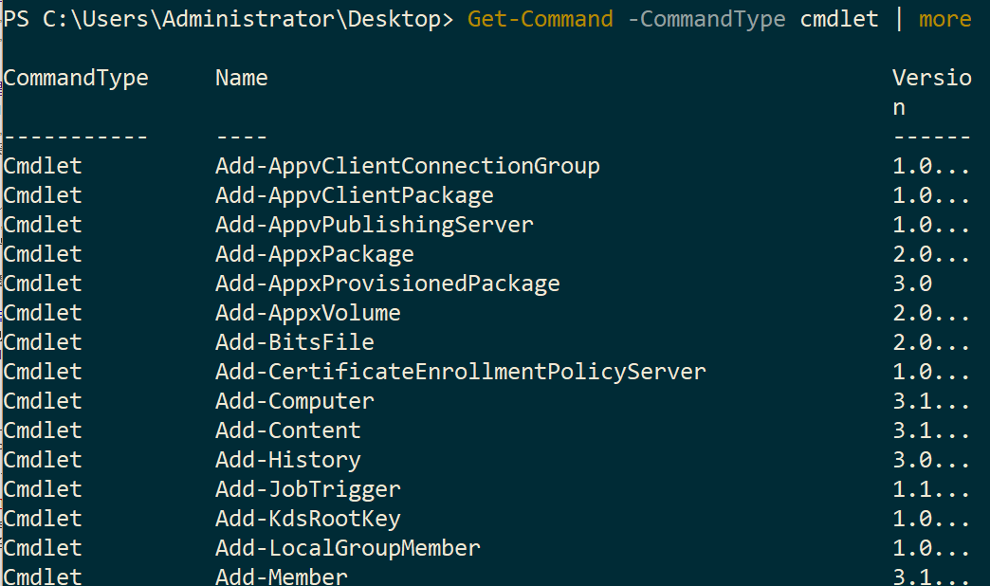The height and width of the screenshot is (586, 990).
Task: Click the word 'more' after the pipe
Action: pos(944,19)
